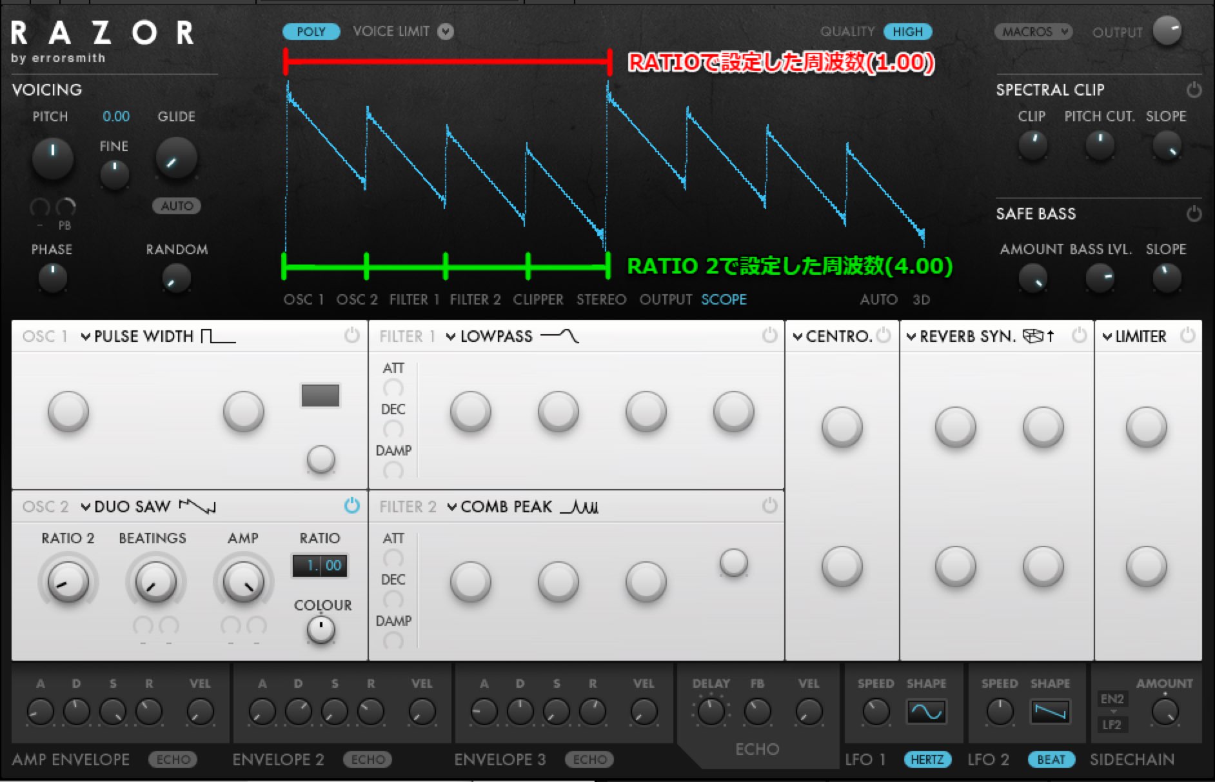Enable Filter 1 power button
The image size is (1215, 782).
[769, 336]
